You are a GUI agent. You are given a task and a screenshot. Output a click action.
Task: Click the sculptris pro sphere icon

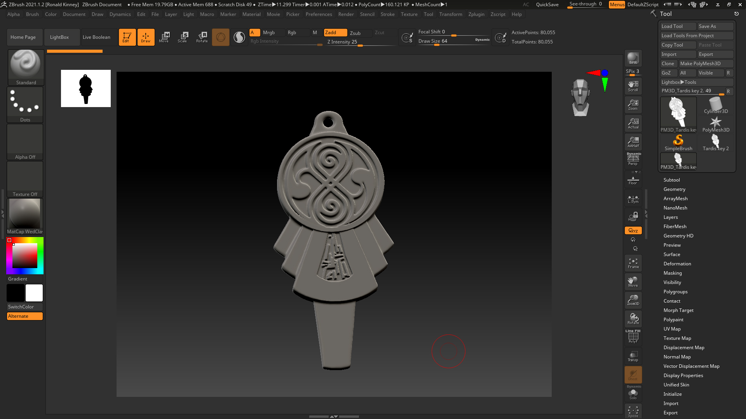[220, 37]
